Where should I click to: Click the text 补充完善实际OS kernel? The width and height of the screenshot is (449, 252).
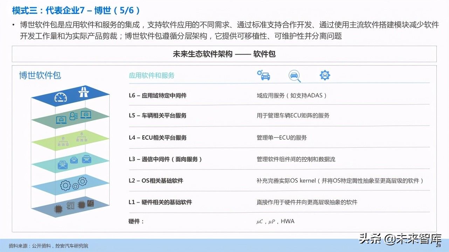coord(286,181)
